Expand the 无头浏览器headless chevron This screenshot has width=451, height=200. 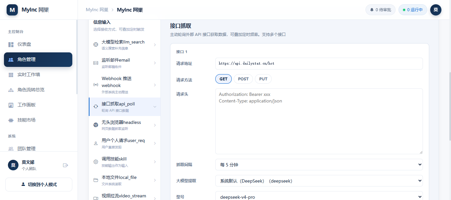click(x=155, y=125)
